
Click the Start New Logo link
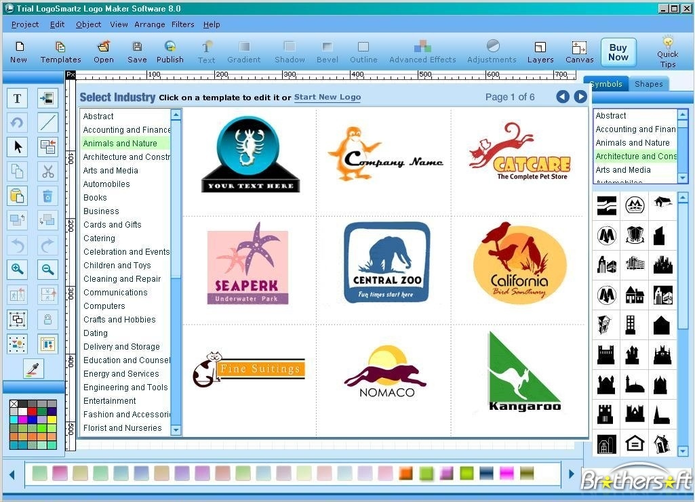pyautogui.click(x=327, y=97)
